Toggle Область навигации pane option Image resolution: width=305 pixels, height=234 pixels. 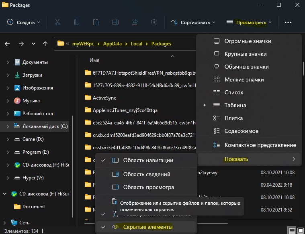146,160
